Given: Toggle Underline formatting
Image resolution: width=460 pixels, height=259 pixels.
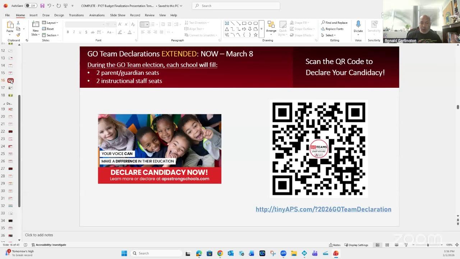Looking at the screenshot, I should [80, 32].
